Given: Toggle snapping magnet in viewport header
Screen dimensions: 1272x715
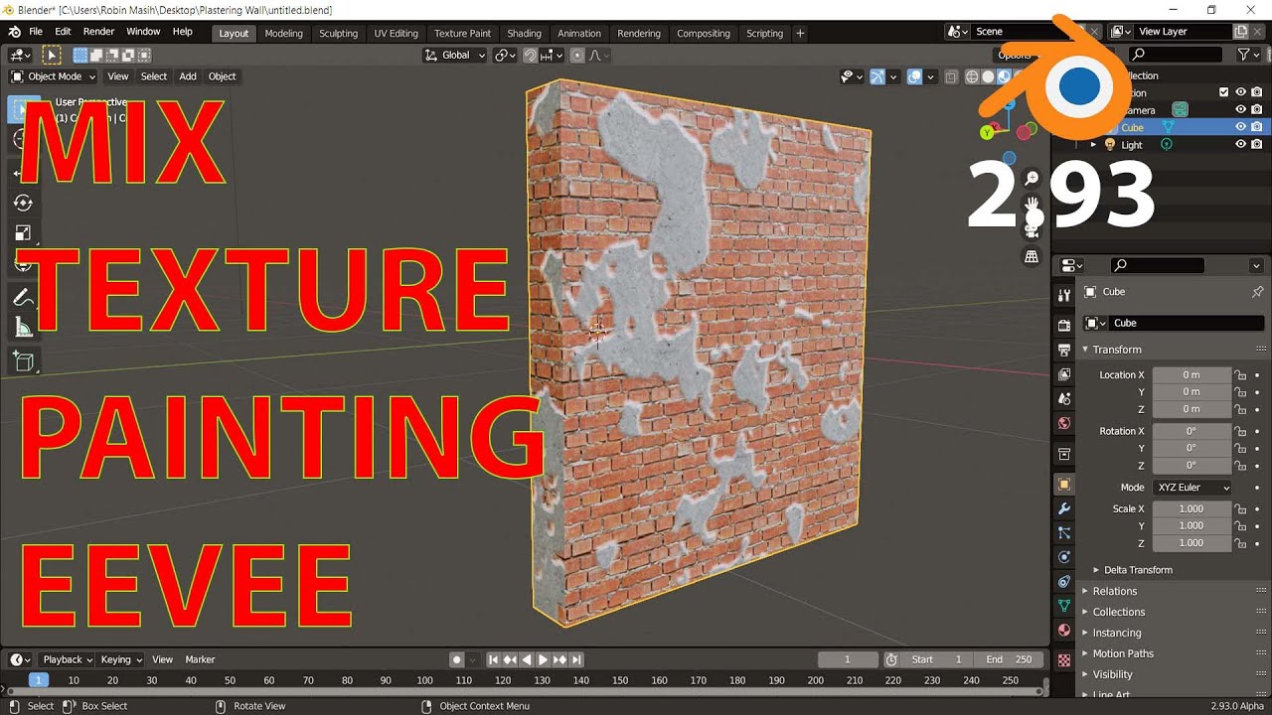Looking at the screenshot, I should click(531, 56).
